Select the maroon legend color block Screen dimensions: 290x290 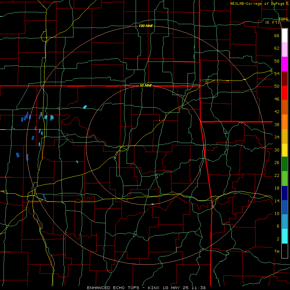(285, 79)
